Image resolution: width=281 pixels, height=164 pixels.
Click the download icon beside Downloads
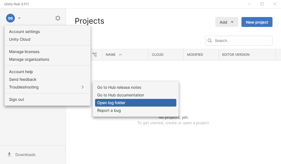(9, 154)
